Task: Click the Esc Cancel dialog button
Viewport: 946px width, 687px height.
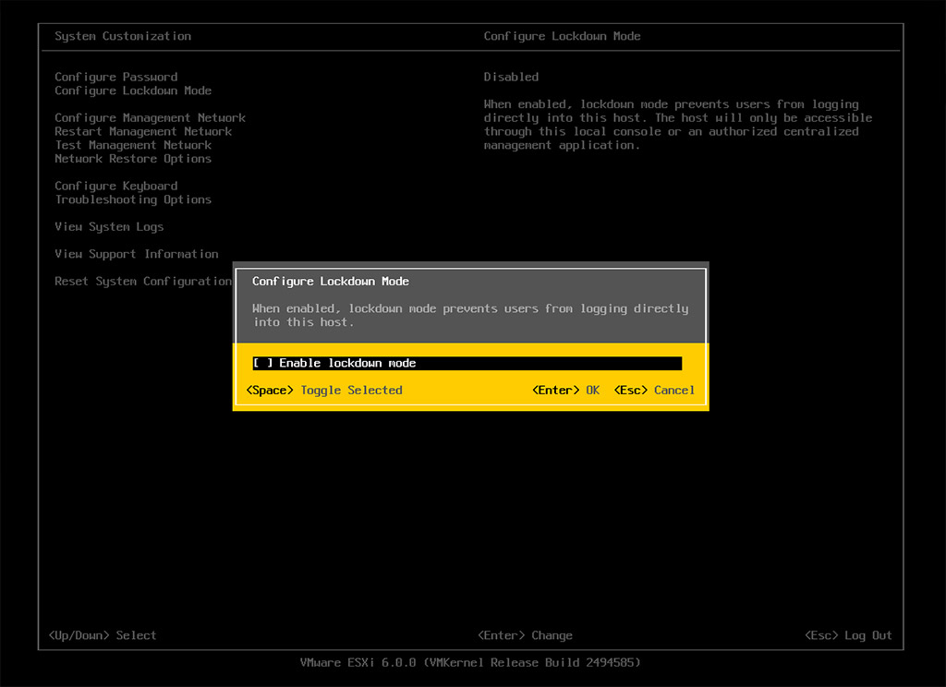Action: point(656,391)
